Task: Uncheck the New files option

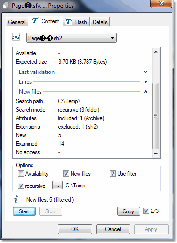Action: coord(66,174)
